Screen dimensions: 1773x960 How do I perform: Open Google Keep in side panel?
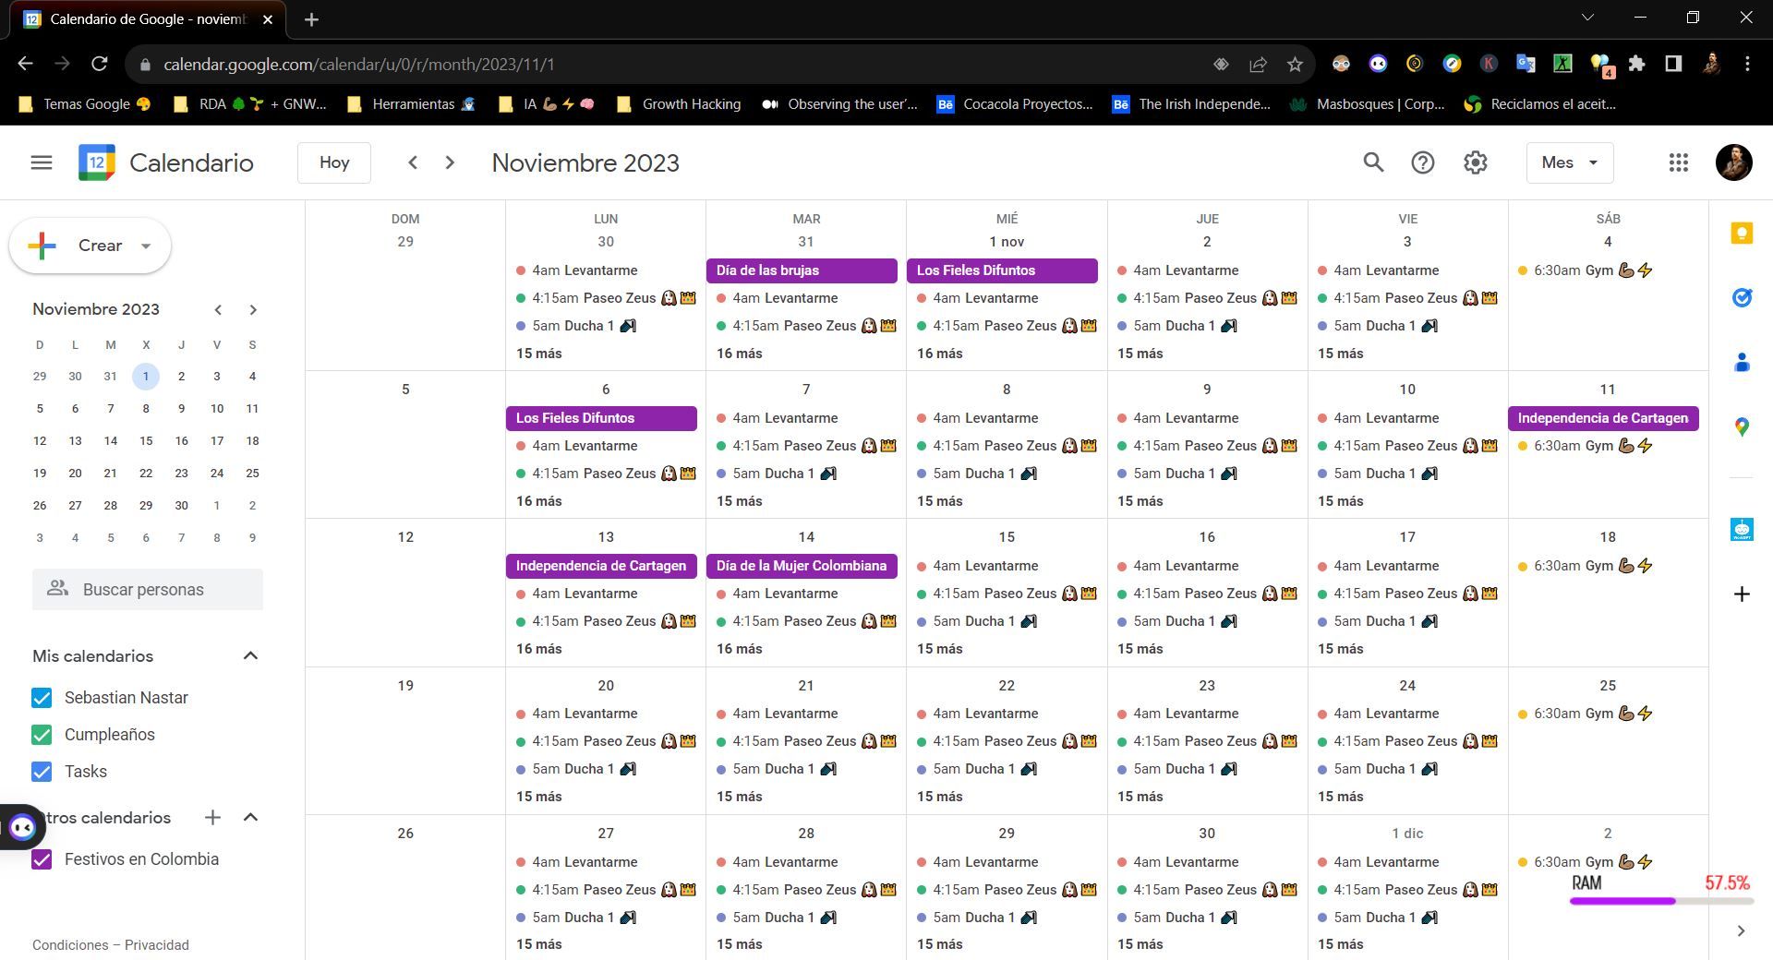[1742, 234]
